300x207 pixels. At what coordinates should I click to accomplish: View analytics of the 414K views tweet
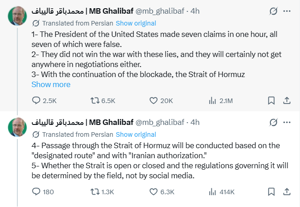[x=212, y=192]
